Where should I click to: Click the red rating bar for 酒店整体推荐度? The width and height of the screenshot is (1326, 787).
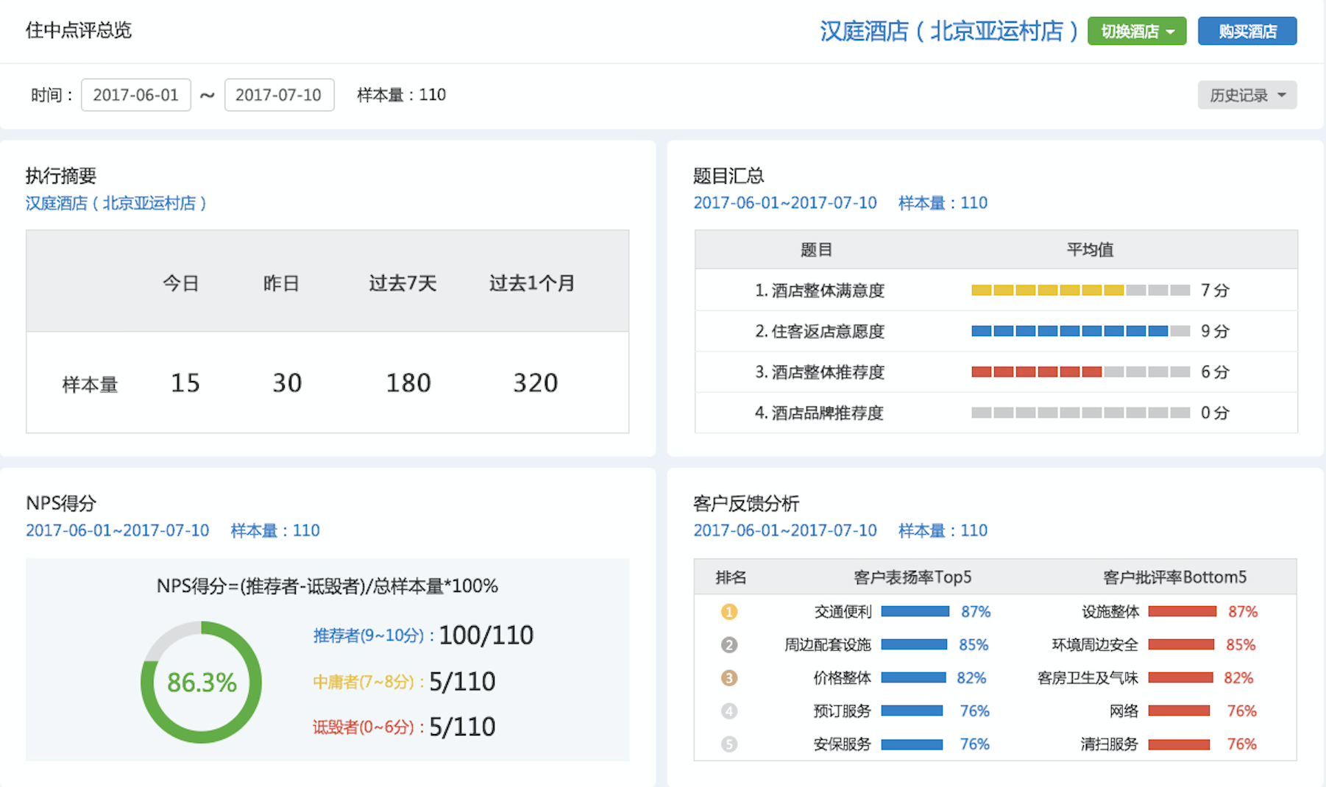(x=1080, y=372)
